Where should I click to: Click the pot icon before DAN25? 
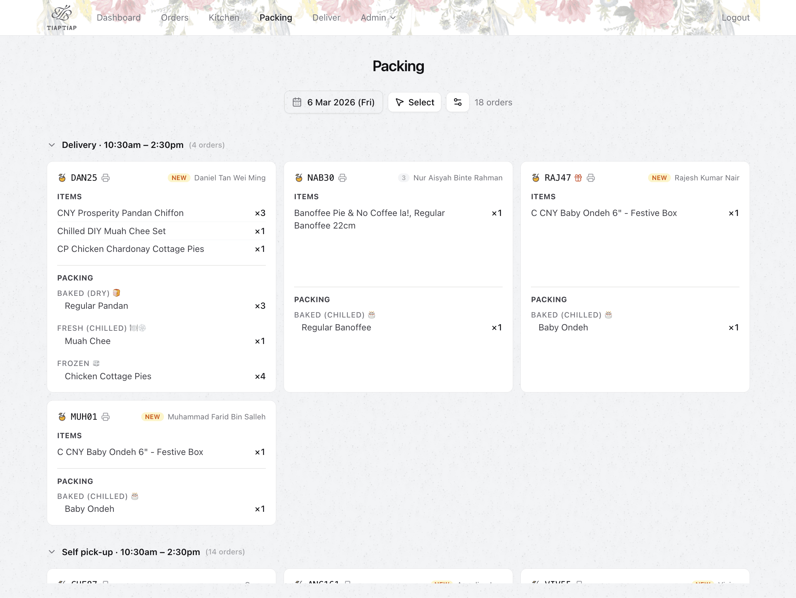tap(62, 178)
